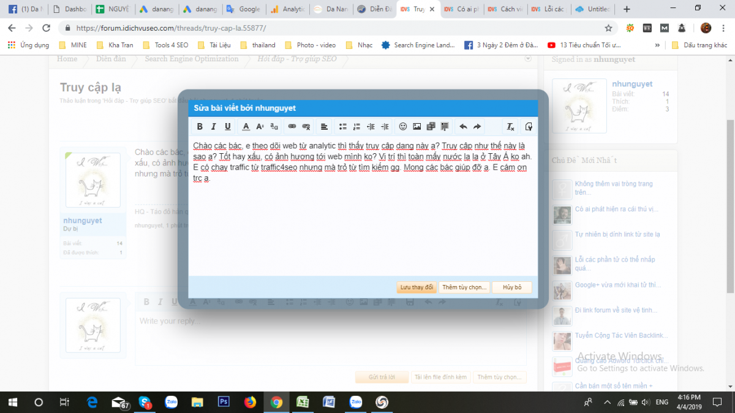
Task: Click the volume icon in the system tray
Action: (646, 403)
